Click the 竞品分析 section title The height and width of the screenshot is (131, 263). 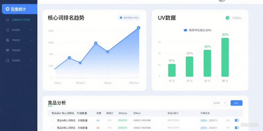[57, 103]
